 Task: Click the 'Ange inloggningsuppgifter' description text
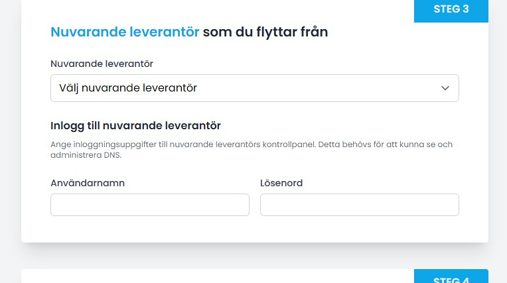100,144
